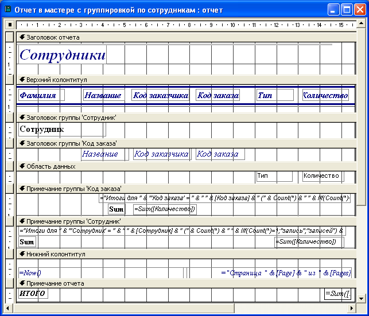369x316 pixels.
Task: Select the 'Заголовок отчета' section bar
Action: pyautogui.click(x=187, y=37)
